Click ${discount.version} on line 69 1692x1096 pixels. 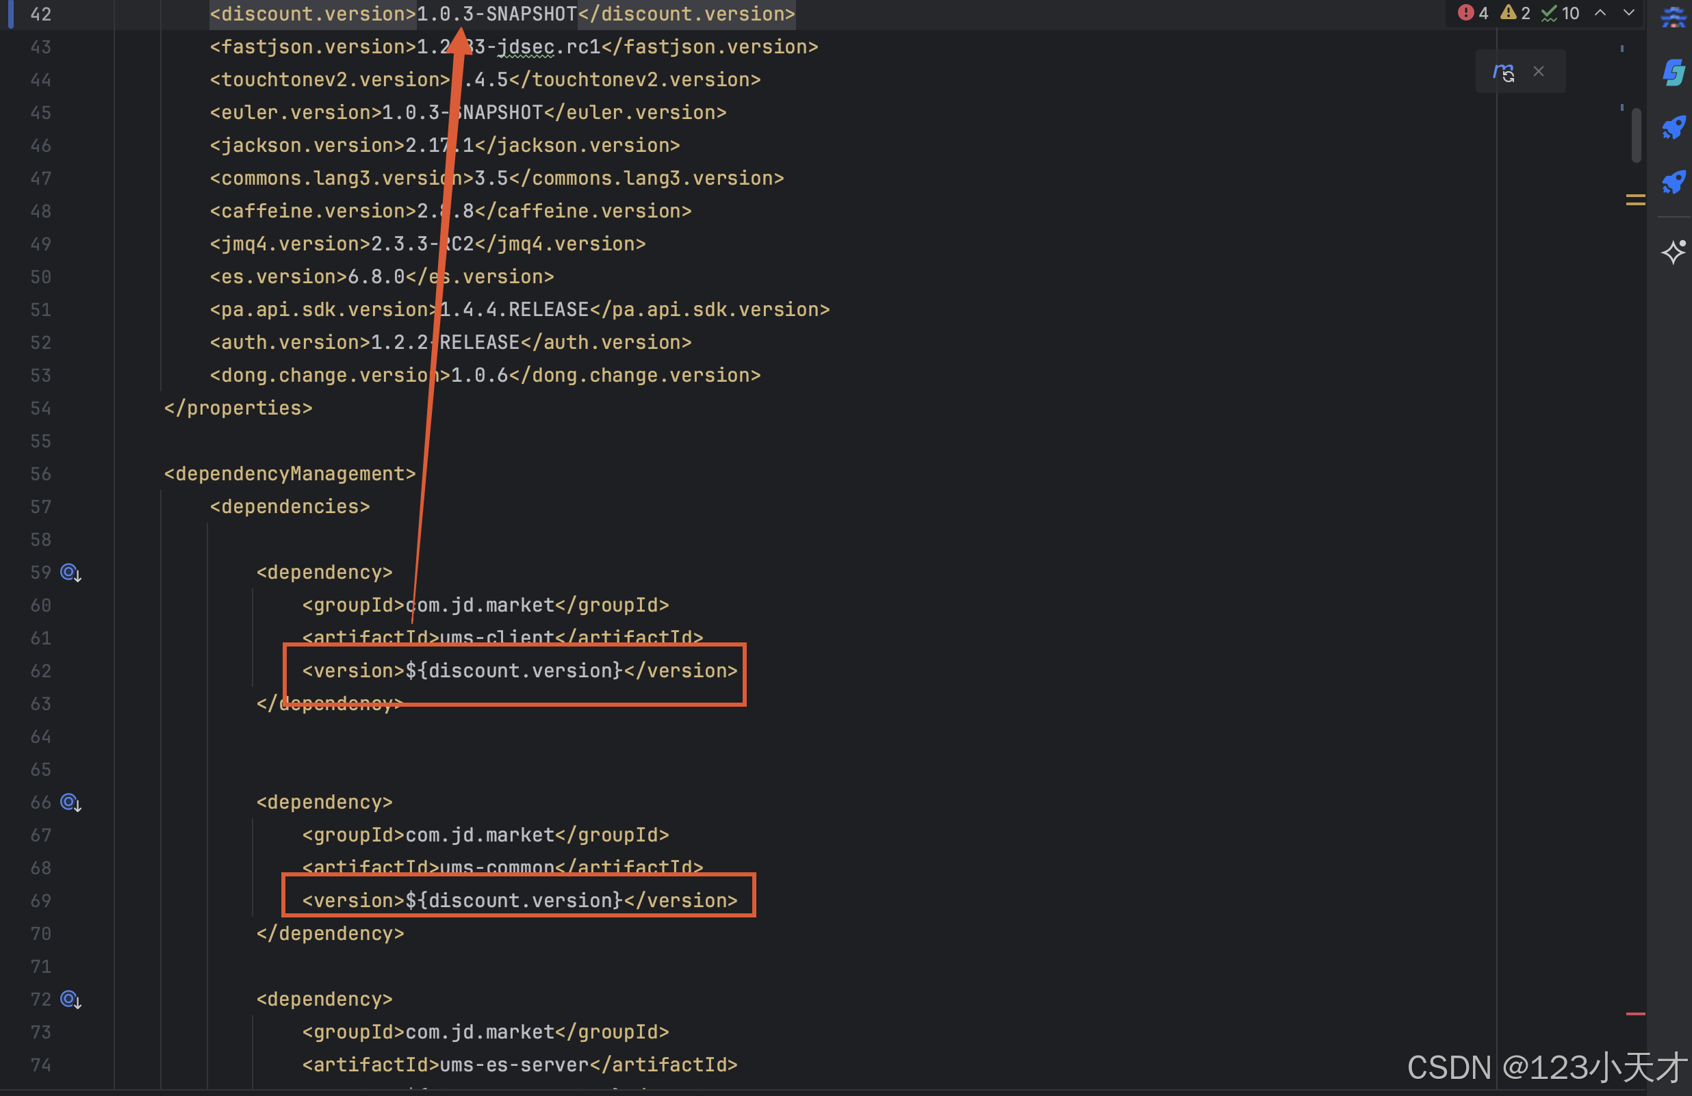pyautogui.click(x=513, y=900)
